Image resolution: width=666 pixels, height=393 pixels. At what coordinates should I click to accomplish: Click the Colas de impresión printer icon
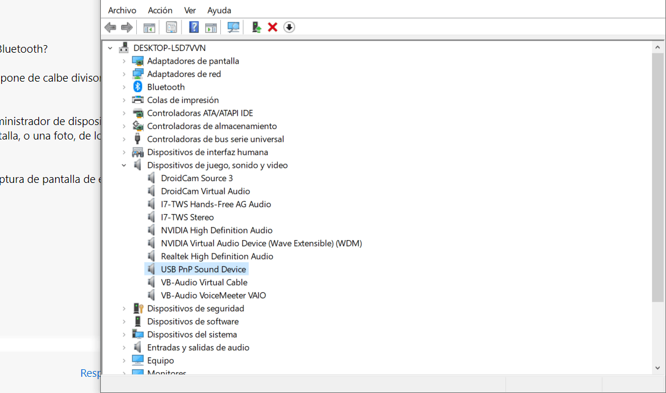click(x=137, y=100)
